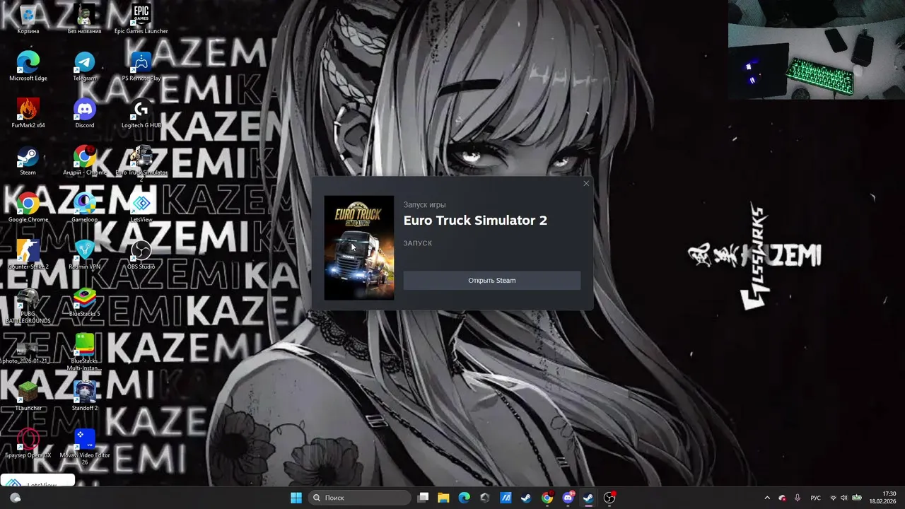Open the Windows Start menu
This screenshot has height=509, width=905.
coord(296,498)
